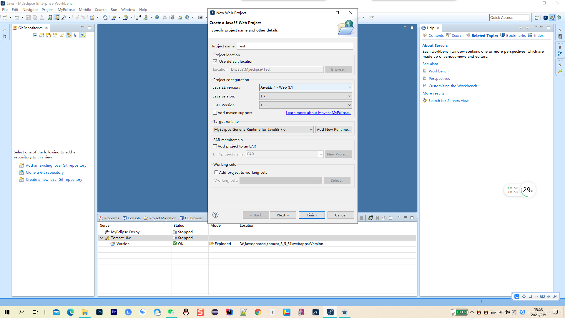Viewport: 565px width, 318px height.
Task: Toggle the Use default location checkbox
Action: 215,61
